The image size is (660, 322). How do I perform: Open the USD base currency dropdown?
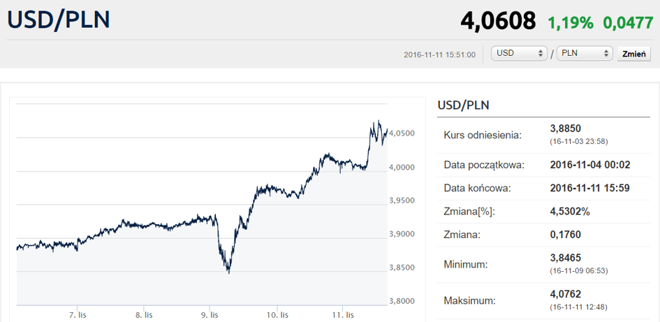click(519, 54)
